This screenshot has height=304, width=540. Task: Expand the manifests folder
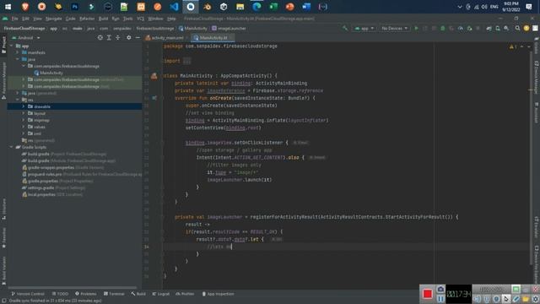pos(18,52)
